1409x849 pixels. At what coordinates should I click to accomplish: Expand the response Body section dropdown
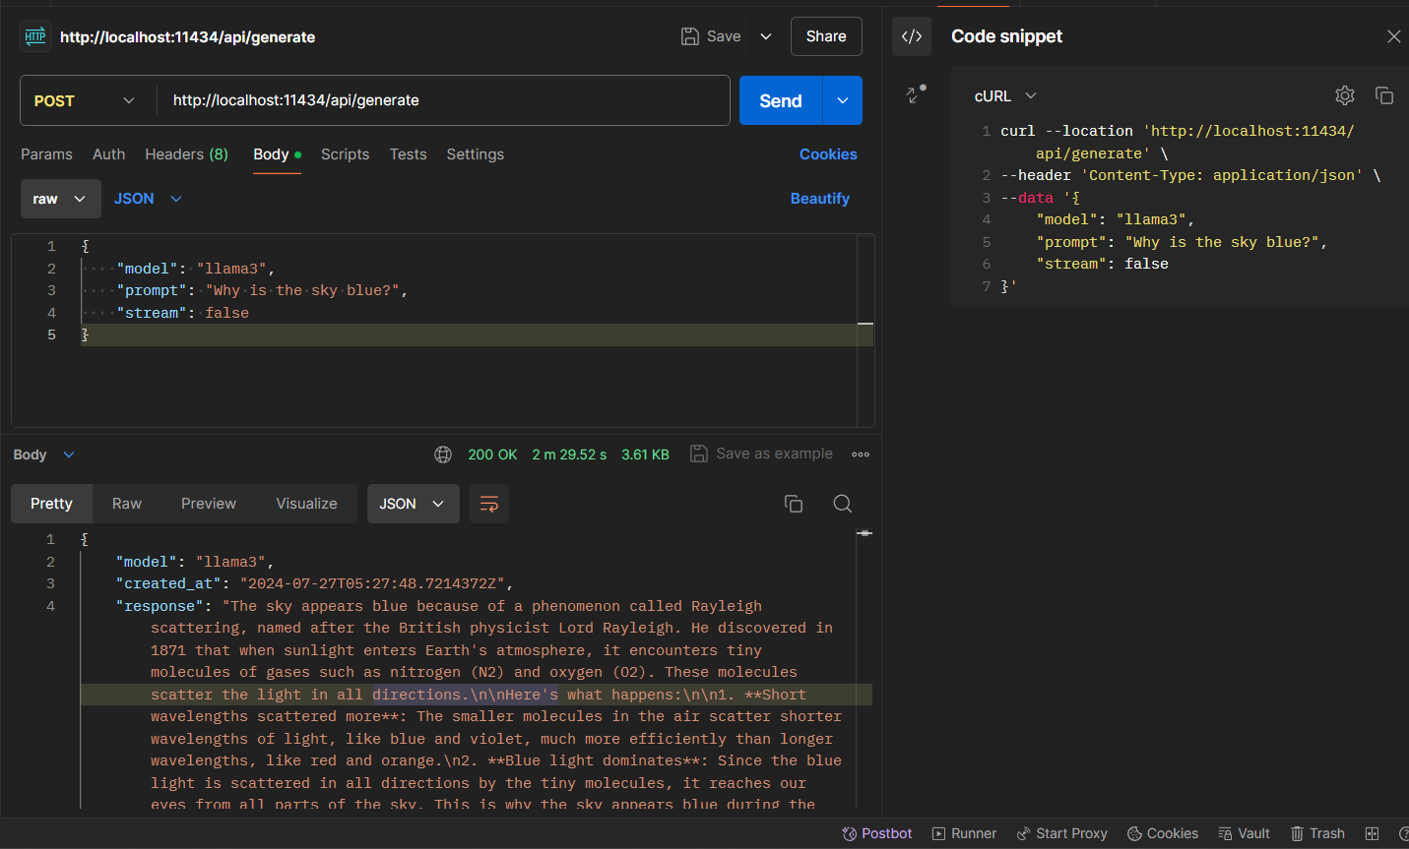tap(43, 455)
